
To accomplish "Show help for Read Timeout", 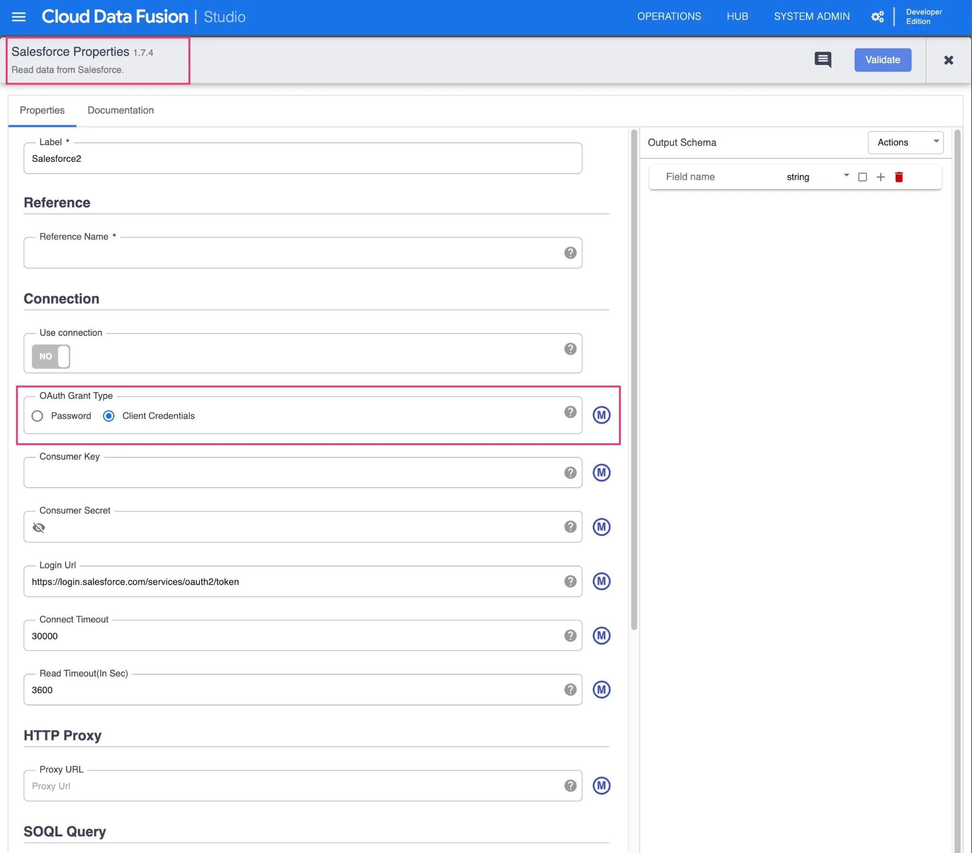I will point(570,690).
